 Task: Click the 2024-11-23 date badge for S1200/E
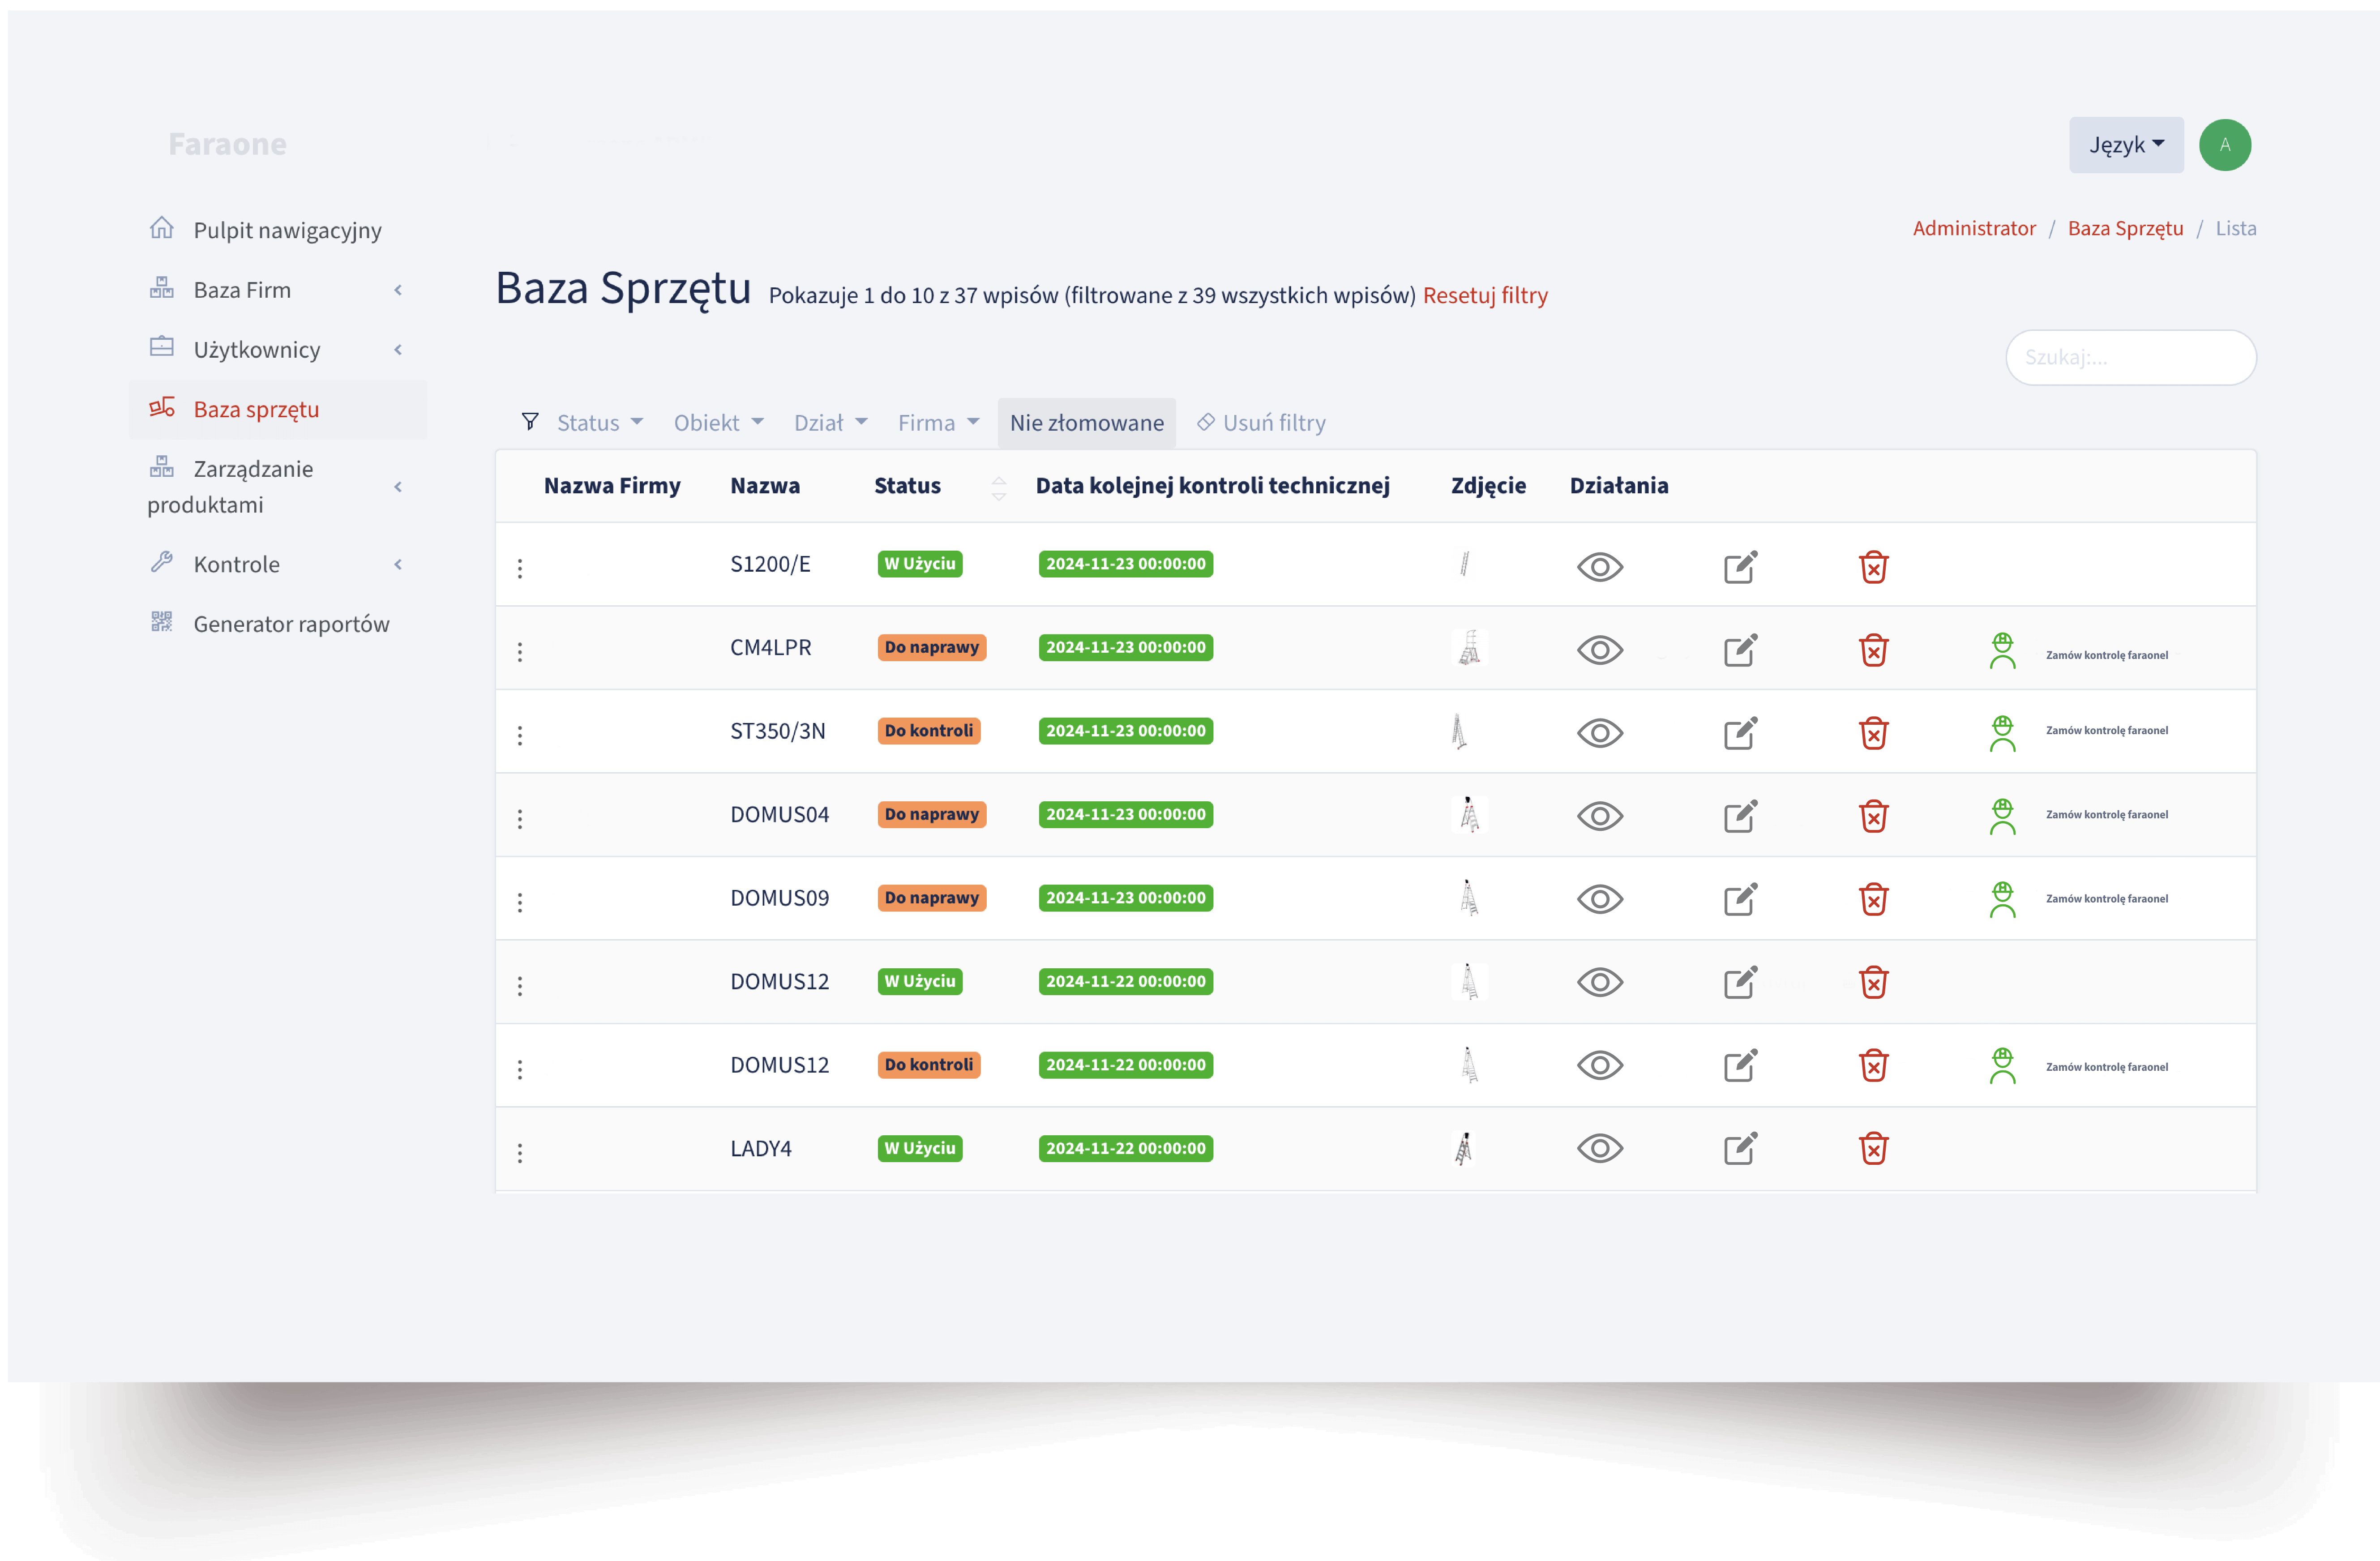1125,564
